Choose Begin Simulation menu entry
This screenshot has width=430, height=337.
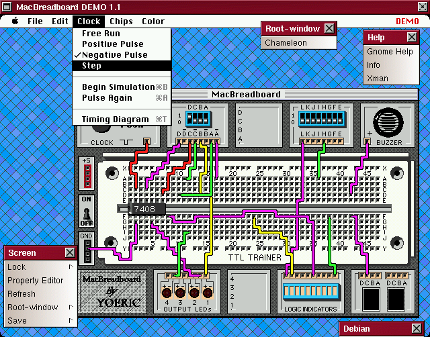[122, 87]
